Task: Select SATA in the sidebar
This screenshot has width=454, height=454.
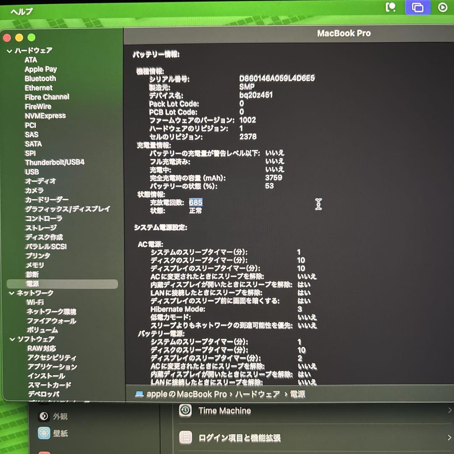Action: [x=33, y=144]
